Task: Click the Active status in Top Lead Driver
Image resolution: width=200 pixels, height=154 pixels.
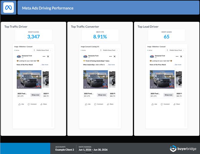Action: click(150, 50)
